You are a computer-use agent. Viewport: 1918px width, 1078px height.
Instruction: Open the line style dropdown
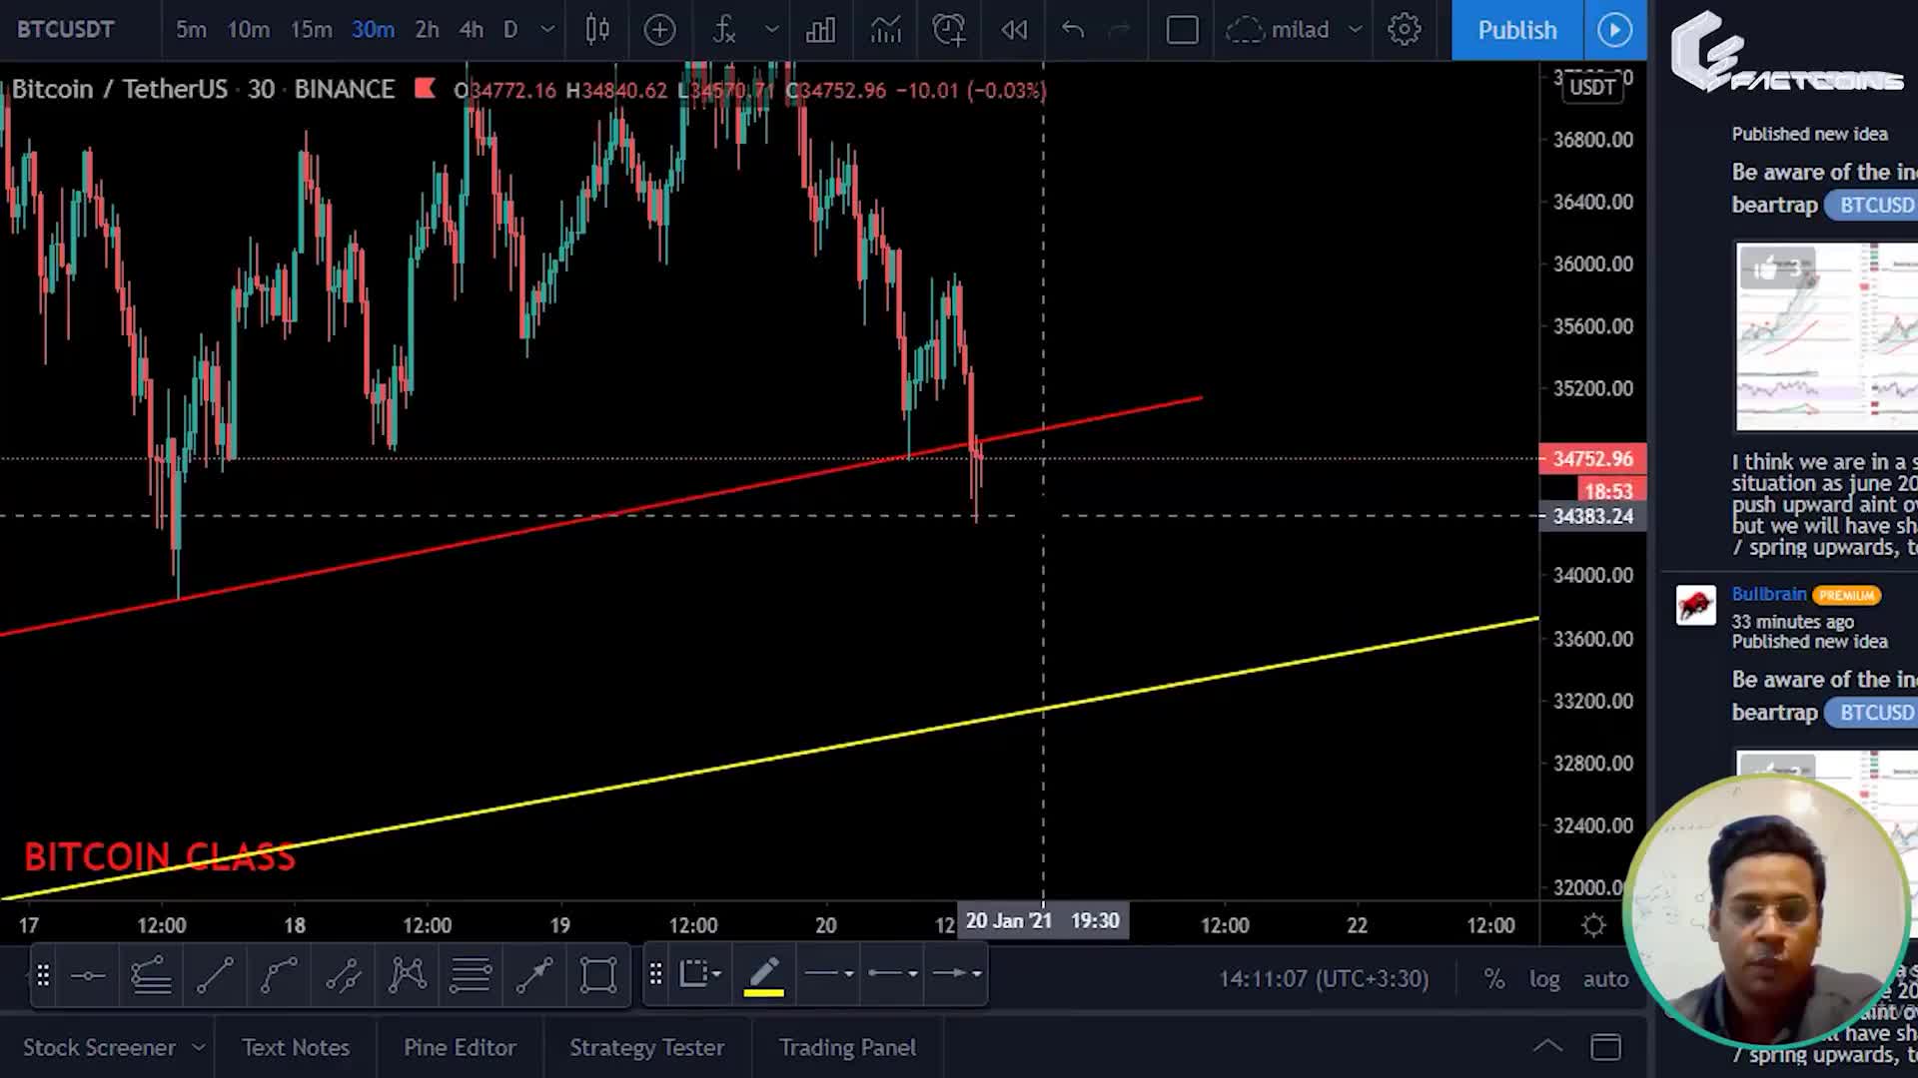pyautogui.click(x=829, y=973)
